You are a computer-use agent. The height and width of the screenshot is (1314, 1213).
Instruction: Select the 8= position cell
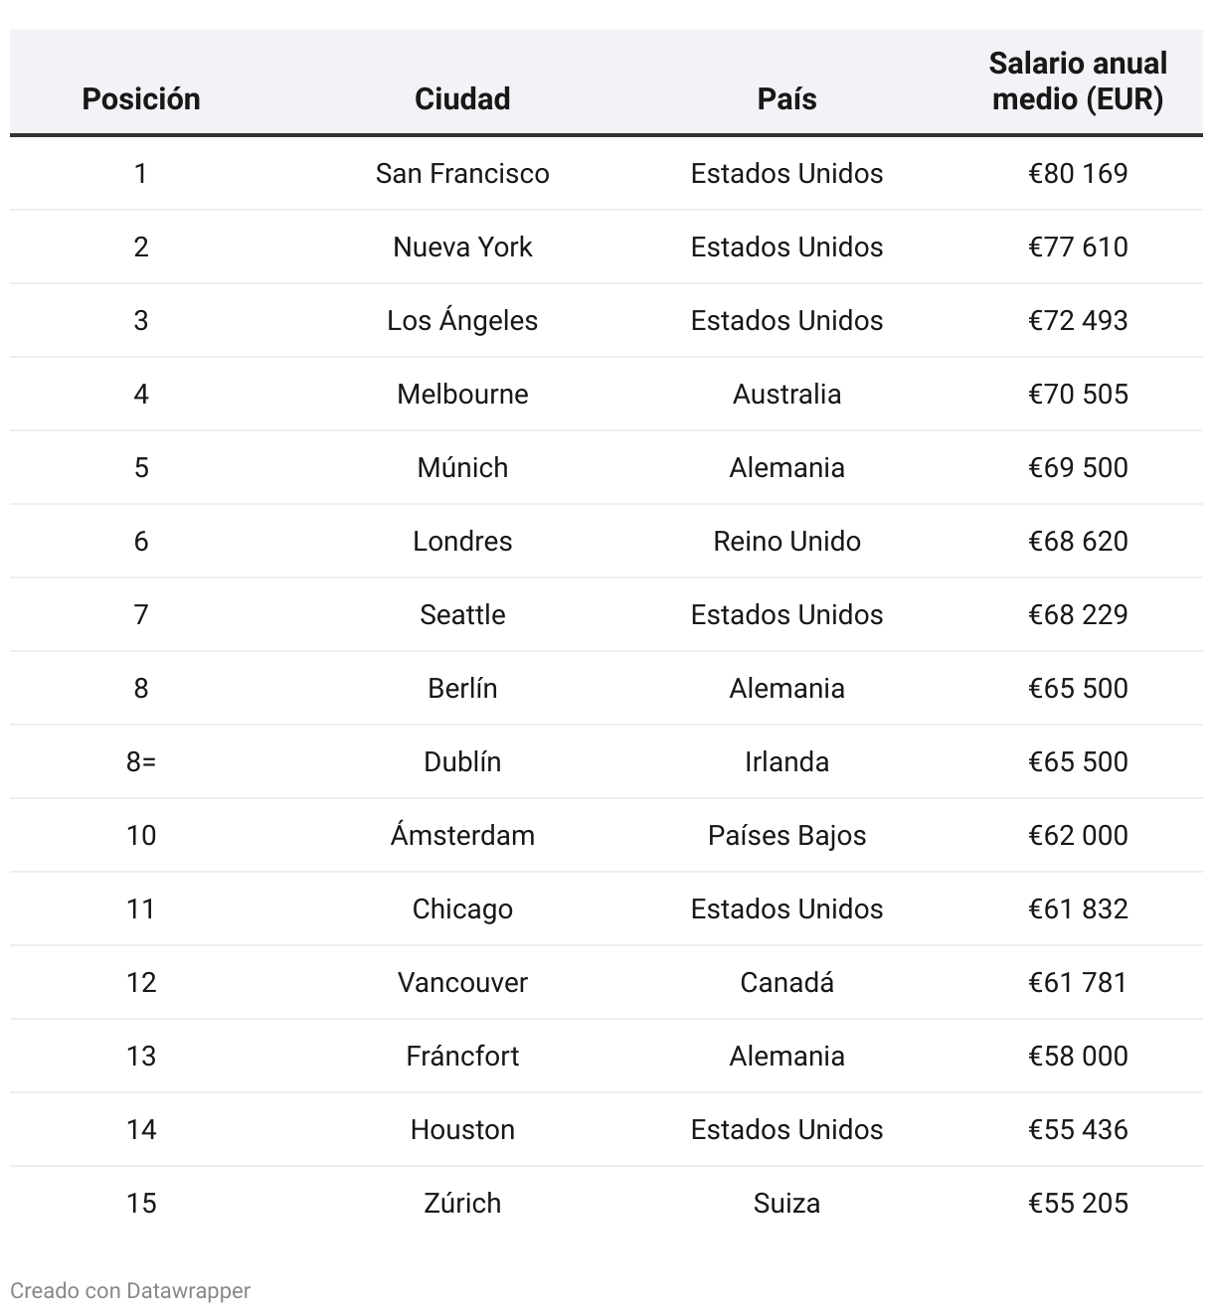click(x=141, y=761)
